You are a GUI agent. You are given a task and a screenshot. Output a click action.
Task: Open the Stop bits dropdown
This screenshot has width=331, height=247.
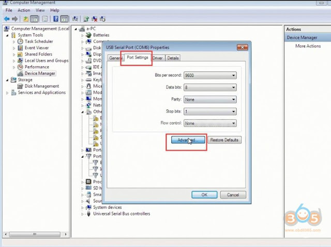click(210, 112)
